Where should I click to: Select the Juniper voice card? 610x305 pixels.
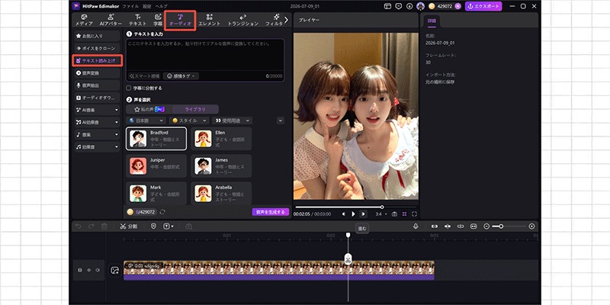(x=156, y=165)
